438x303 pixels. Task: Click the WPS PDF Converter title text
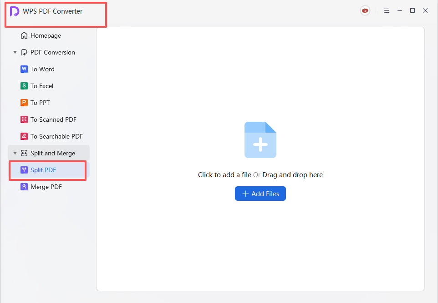click(52, 11)
